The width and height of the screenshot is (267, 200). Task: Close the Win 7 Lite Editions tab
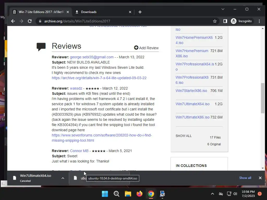[68, 12]
